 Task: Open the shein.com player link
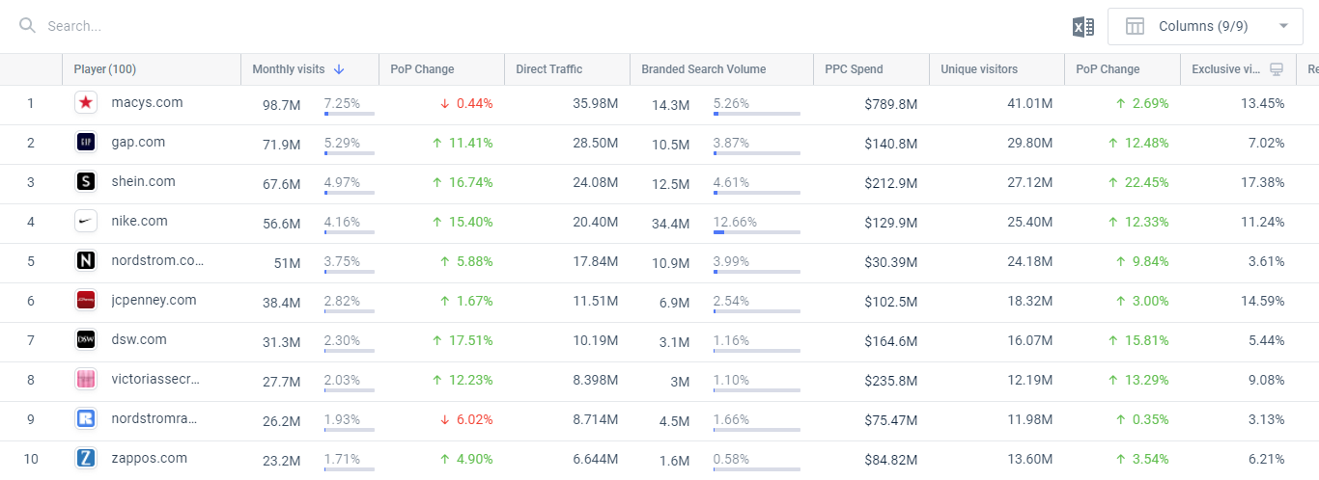click(x=144, y=181)
